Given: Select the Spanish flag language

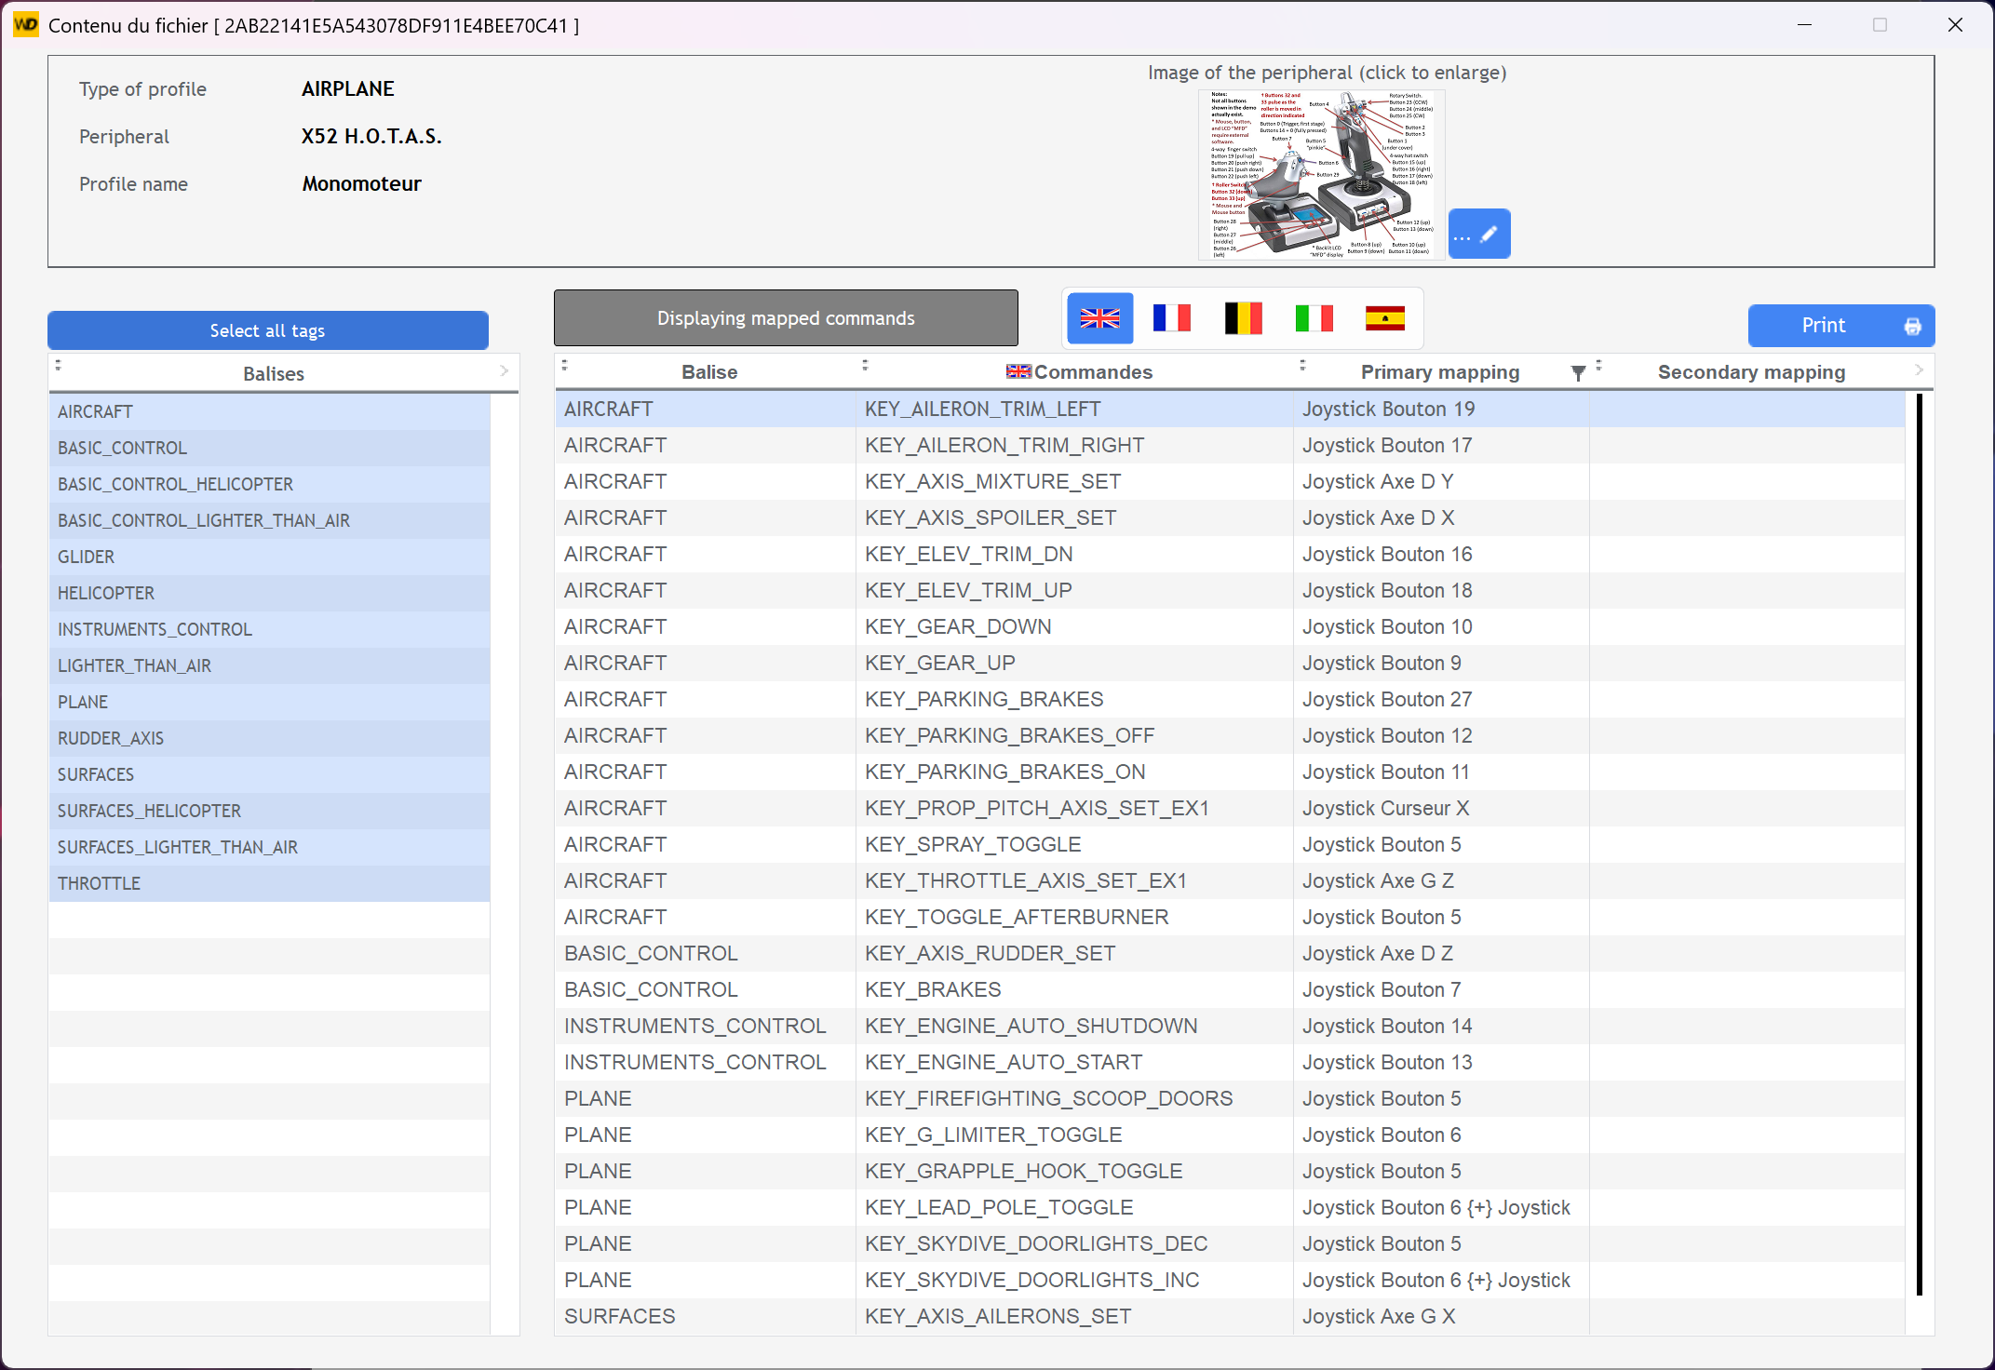Looking at the screenshot, I should (x=1384, y=319).
